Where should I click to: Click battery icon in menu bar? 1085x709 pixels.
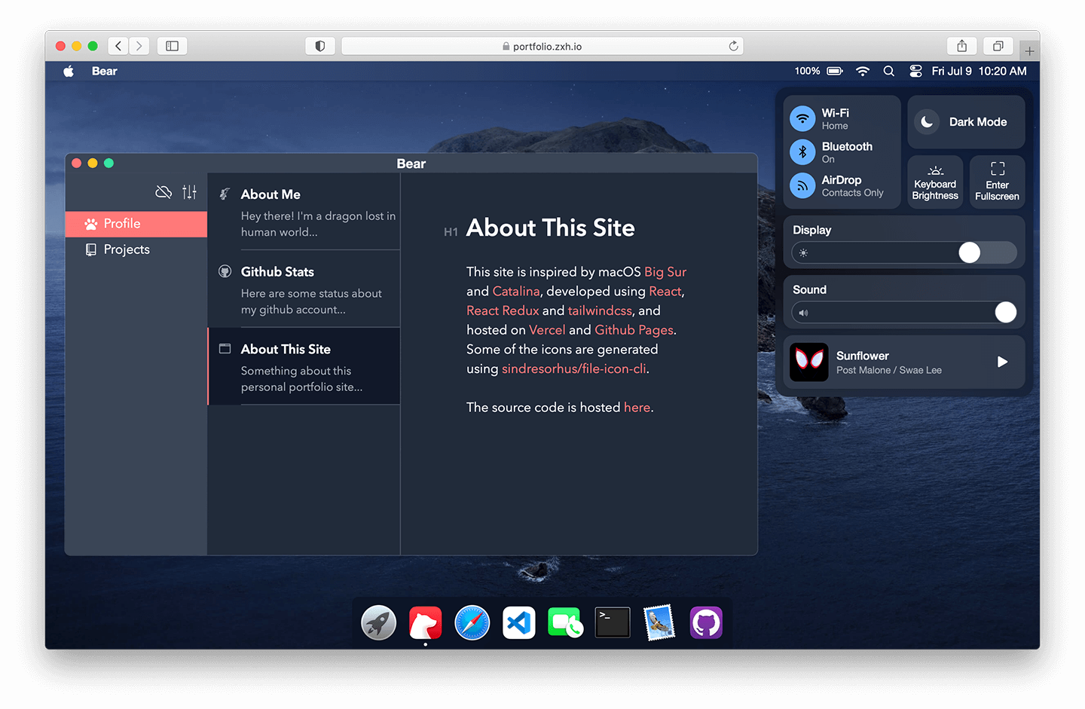pyautogui.click(x=835, y=71)
